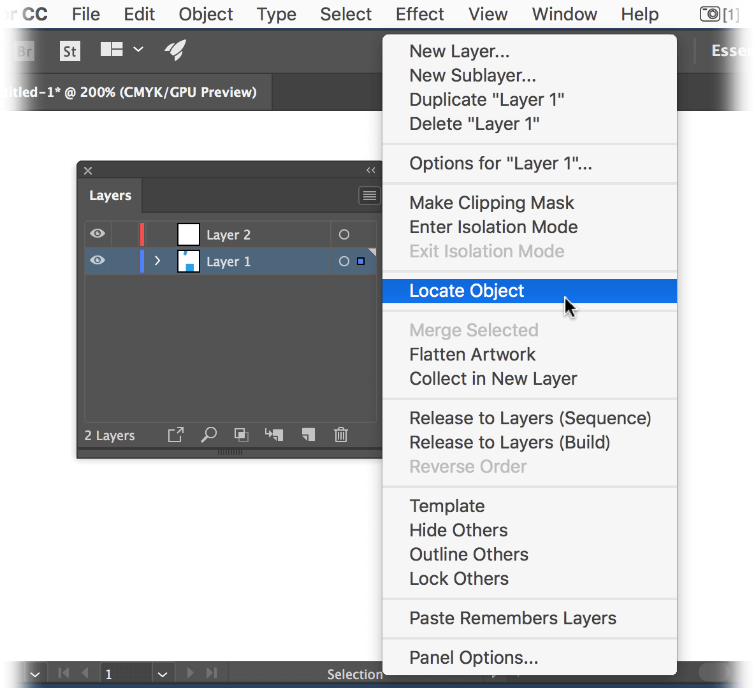Open the artboard navigation dropdown
Screen dimensions: 756x688
tap(163, 674)
